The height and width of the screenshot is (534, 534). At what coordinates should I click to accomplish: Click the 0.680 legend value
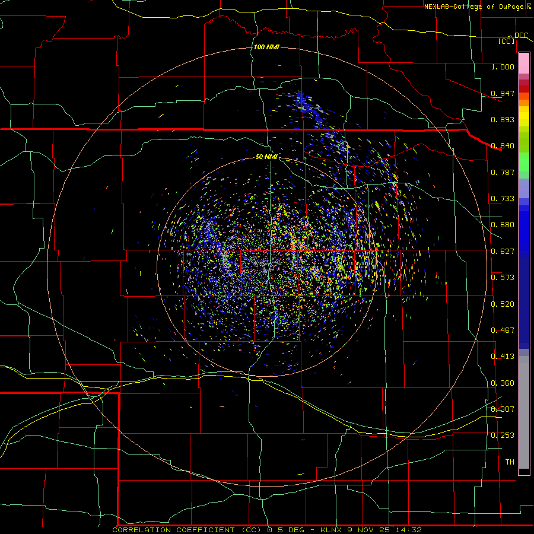click(x=503, y=225)
